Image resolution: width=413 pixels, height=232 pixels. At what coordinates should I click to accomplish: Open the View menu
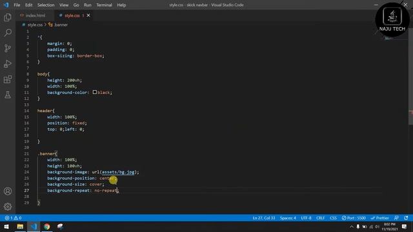click(x=64, y=5)
